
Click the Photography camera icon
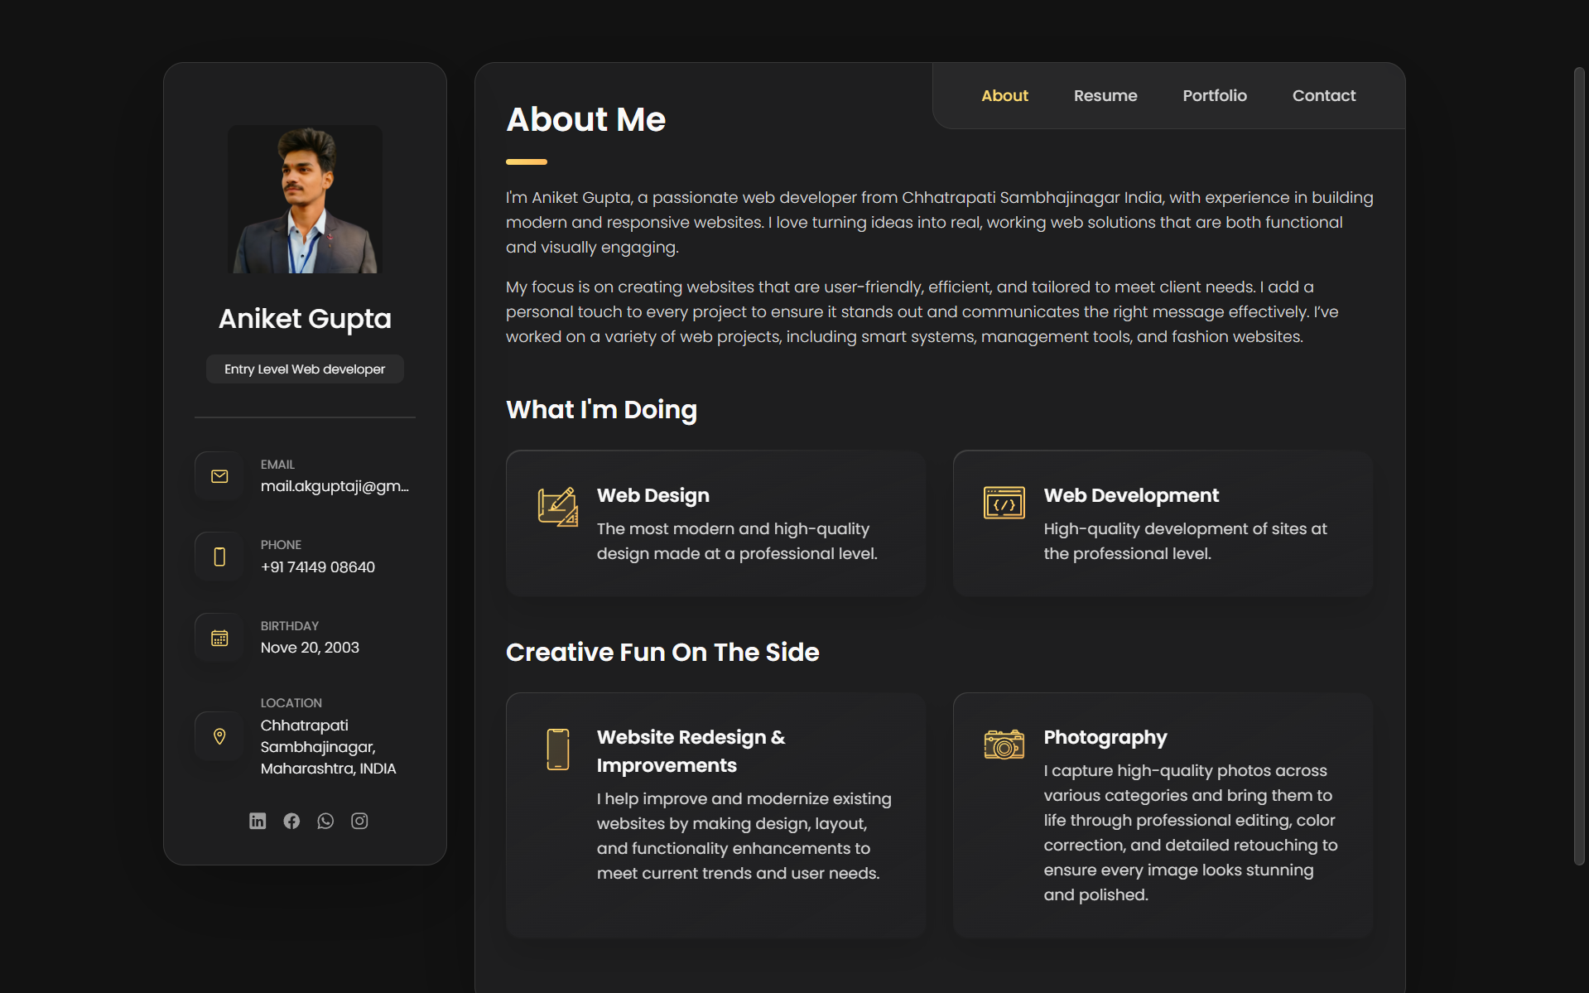(1004, 744)
